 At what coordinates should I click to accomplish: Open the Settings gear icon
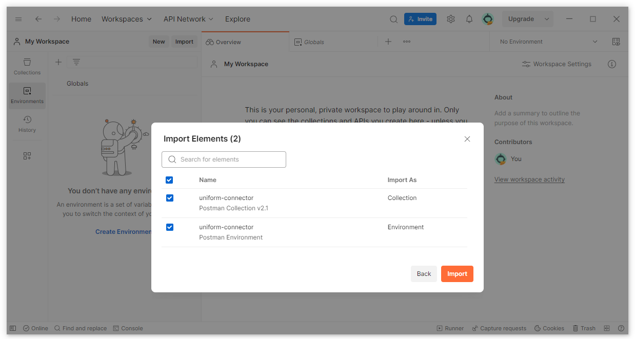[x=450, y=19]
